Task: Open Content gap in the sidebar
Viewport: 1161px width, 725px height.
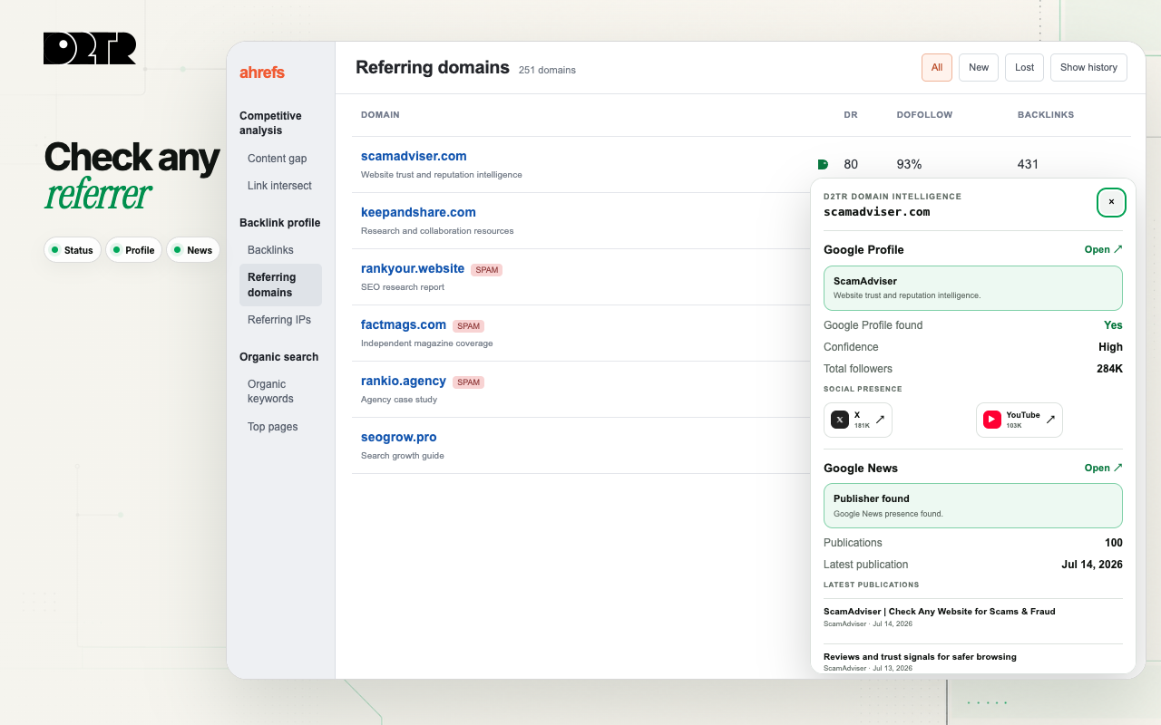Action: point(278,159)
